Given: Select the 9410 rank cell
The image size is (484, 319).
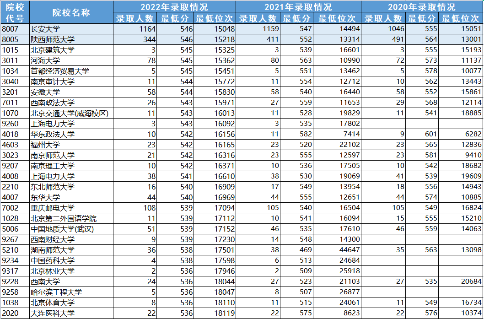Looking at the screenshot, I should 461,155.
